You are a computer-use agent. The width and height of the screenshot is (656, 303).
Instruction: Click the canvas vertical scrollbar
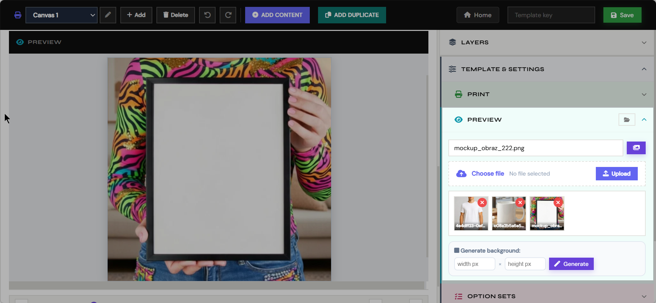pos(427,166)
